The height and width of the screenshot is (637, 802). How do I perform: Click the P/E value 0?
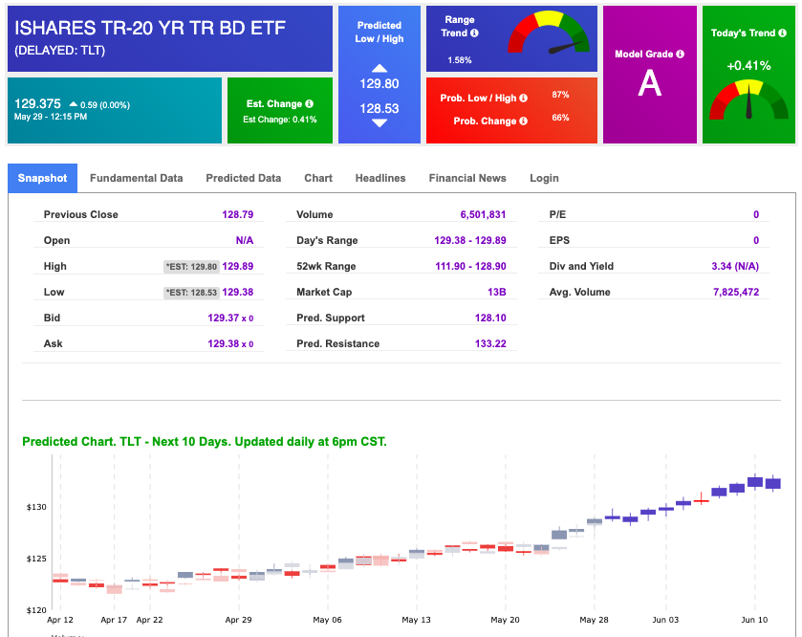[x=756, y=214]
